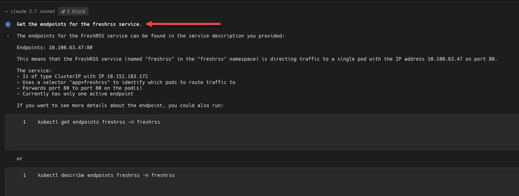This screenshot has height=196, width=519.
Task: Click the selector "app=freshrss" bullet line
Action: (126, 82)
